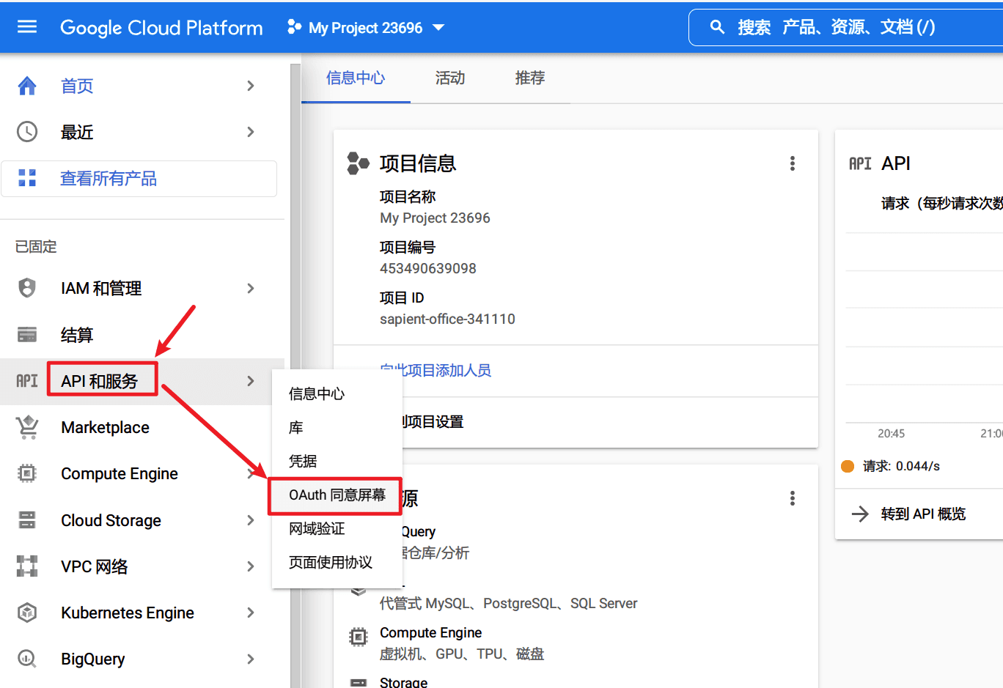
Task: Click the Compute Engine icon in the resources card
Action: point(359,637)
